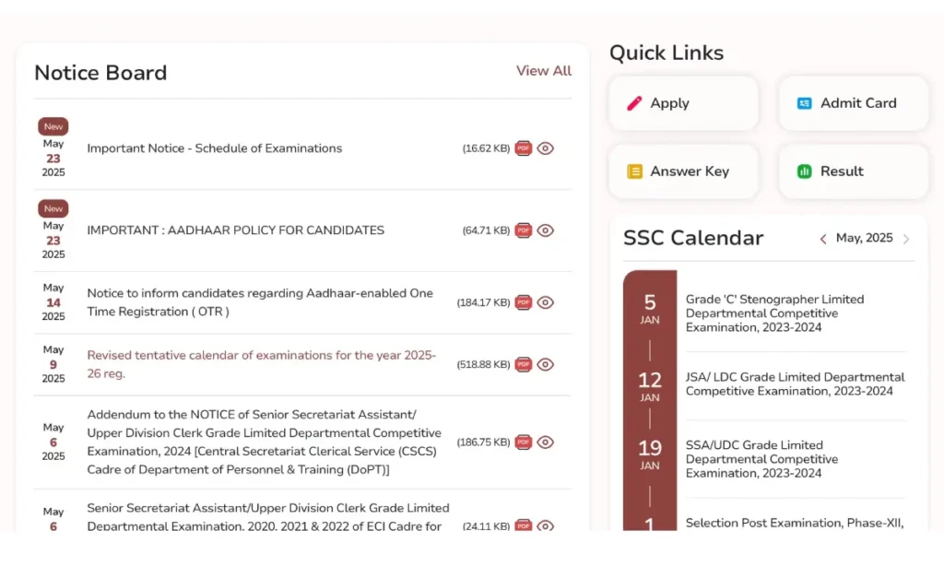Open the Admit Card quick link
Viewport: 944px width, 566px height.
pyautogui.click(x=853, y=103)
